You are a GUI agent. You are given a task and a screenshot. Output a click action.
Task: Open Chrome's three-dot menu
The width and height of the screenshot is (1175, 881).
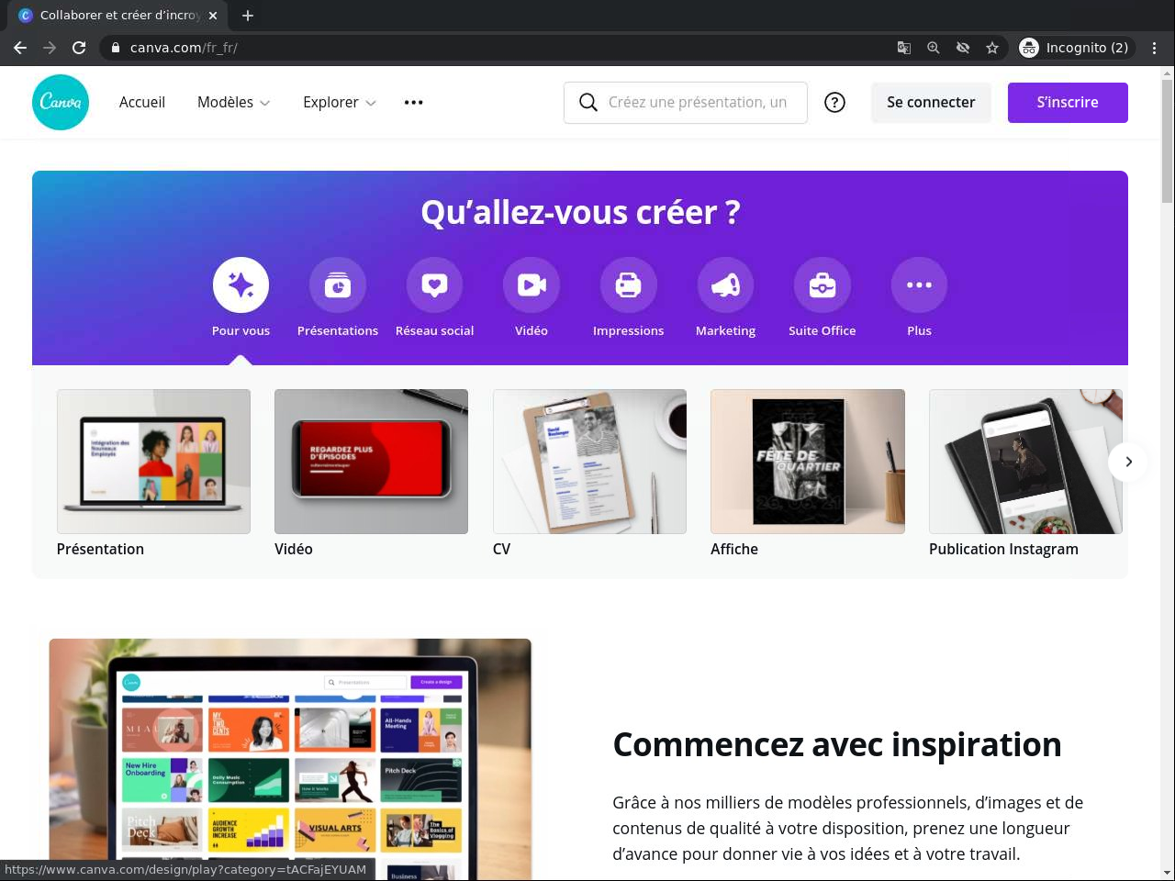(1155, 48)
